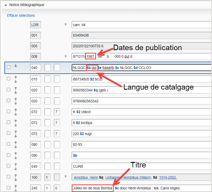The width and height of the screenshot is (212, 192).
Task: Move the 090 field up
Action: click(x=16, y=153)
